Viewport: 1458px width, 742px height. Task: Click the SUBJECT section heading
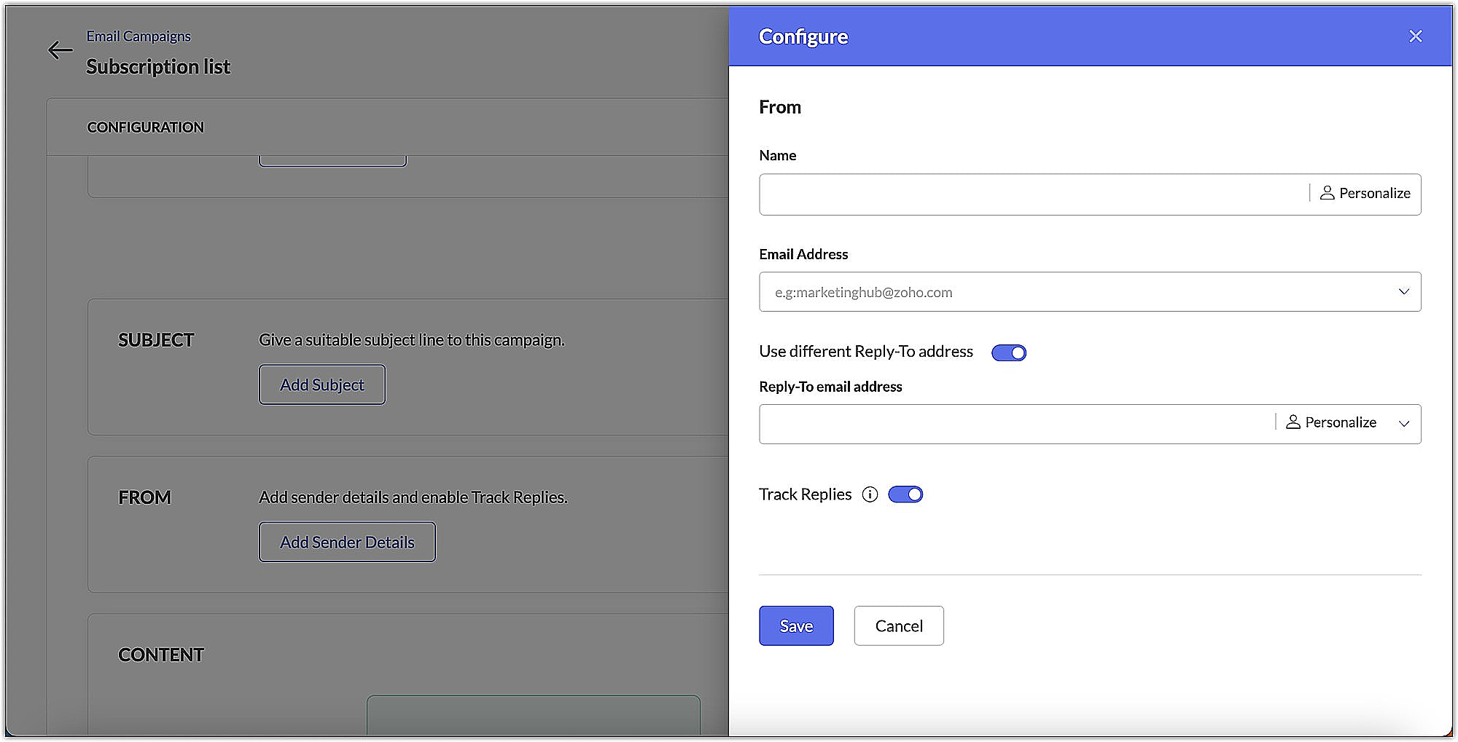(156, 340)
